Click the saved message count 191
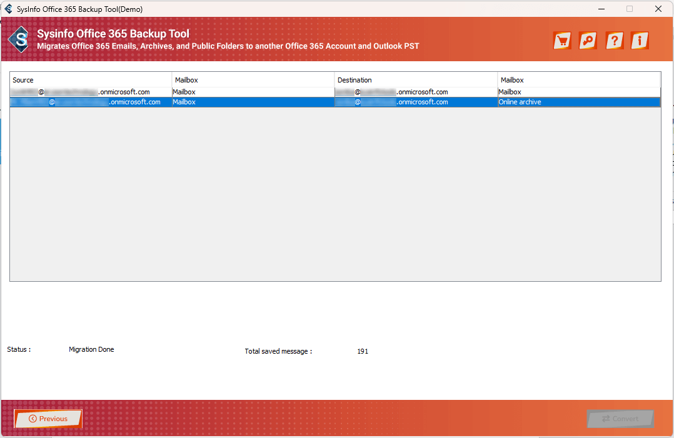674x438 pixels. (363, 351)
